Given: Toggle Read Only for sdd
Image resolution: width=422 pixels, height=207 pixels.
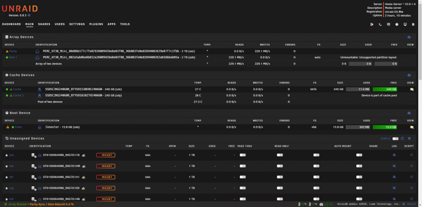Looking at the screenshot, I should pyautogui.click(x=280, y=155).
